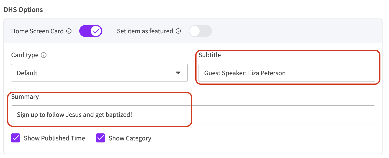Click info icon next to Card type

[44, 55]
